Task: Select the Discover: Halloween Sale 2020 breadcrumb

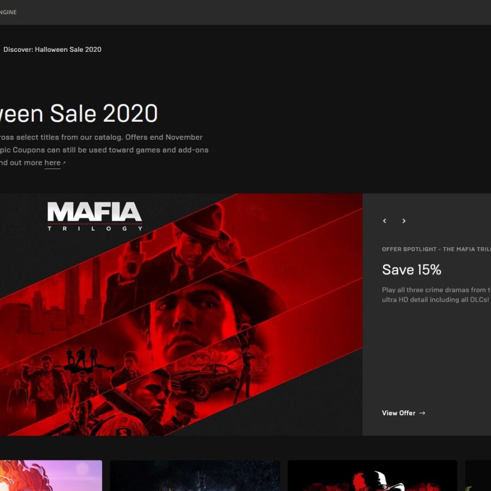Action: coord(52,50)
